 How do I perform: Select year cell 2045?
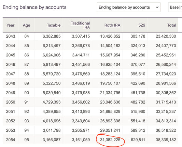[11, 55]
